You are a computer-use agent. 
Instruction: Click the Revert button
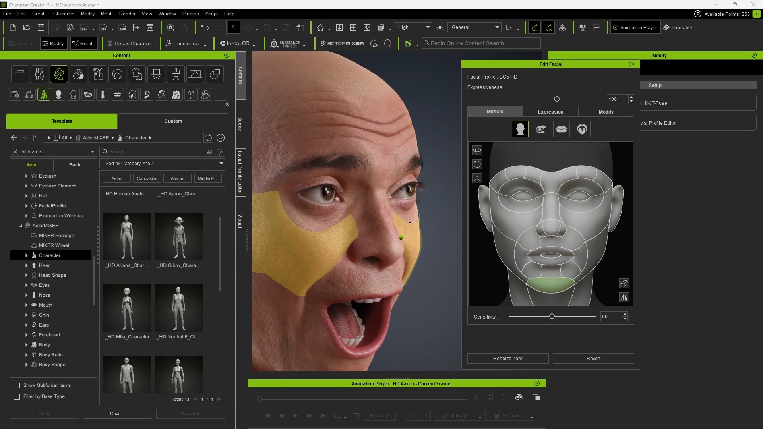click(593, 358)
